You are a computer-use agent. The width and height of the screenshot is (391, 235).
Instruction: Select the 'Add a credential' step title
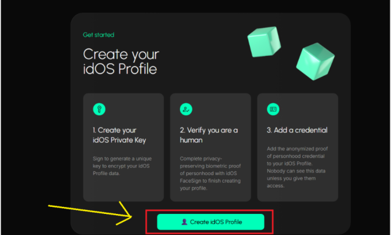pos(296,130)
